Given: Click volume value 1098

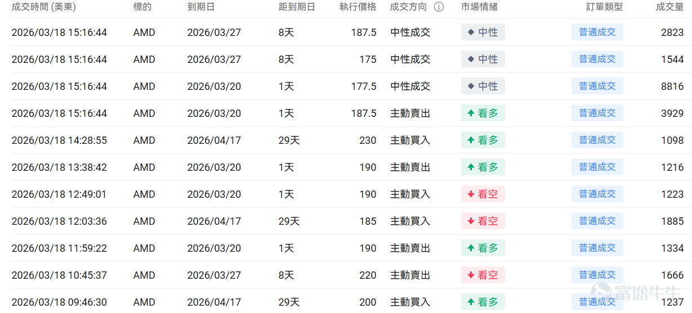Looking at the screenshot, I should pos(672,140).
